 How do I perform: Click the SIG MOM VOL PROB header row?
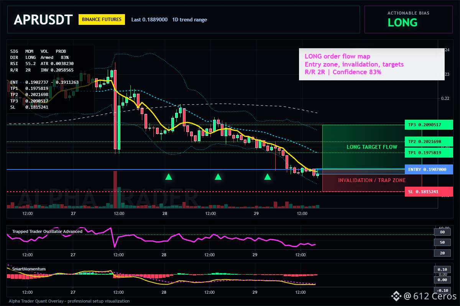[38, 51]
